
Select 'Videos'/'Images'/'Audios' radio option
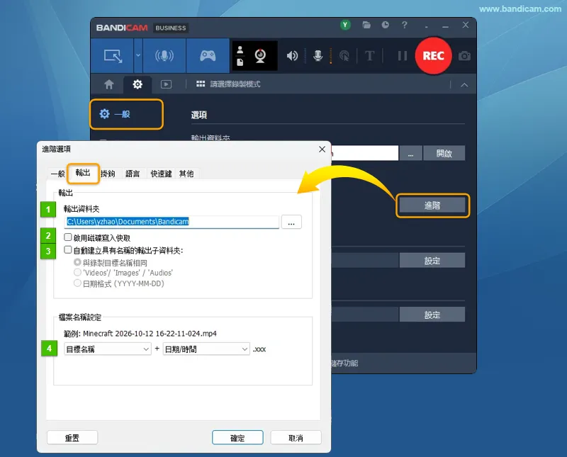tap(77, 272)
